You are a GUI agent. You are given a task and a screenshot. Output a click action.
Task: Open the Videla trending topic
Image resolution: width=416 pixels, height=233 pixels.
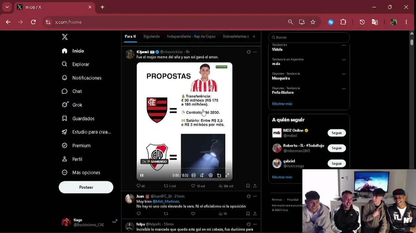[x=277, y=50]
